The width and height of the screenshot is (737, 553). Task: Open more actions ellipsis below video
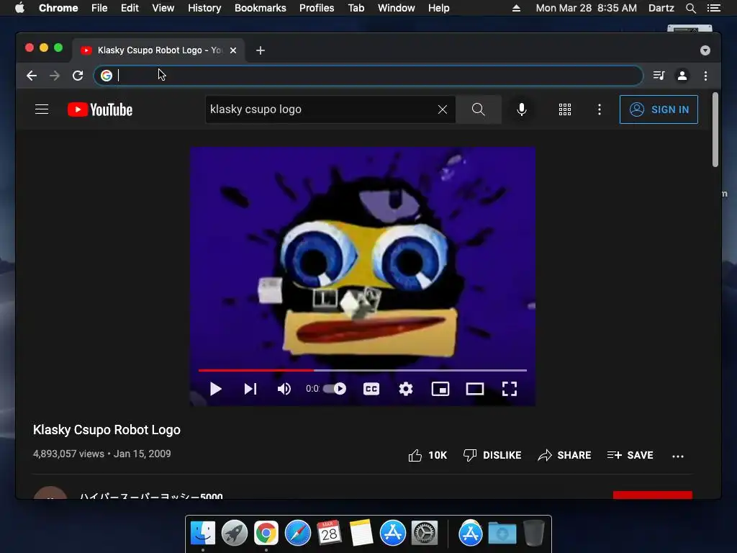(678, 456)
